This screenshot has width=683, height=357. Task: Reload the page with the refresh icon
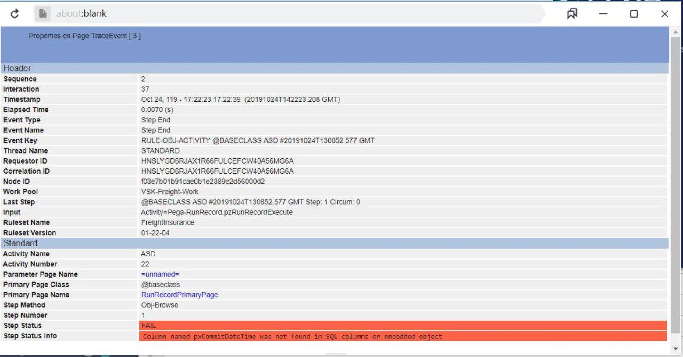[x=14, y=14]
